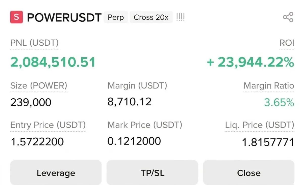
Task: Tap the Mark Price (USDT) label
Action: 145,125
